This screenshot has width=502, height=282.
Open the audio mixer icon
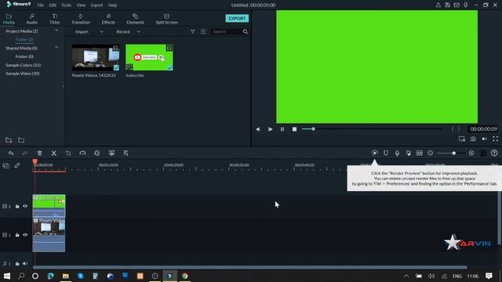[x=408, y=154]
